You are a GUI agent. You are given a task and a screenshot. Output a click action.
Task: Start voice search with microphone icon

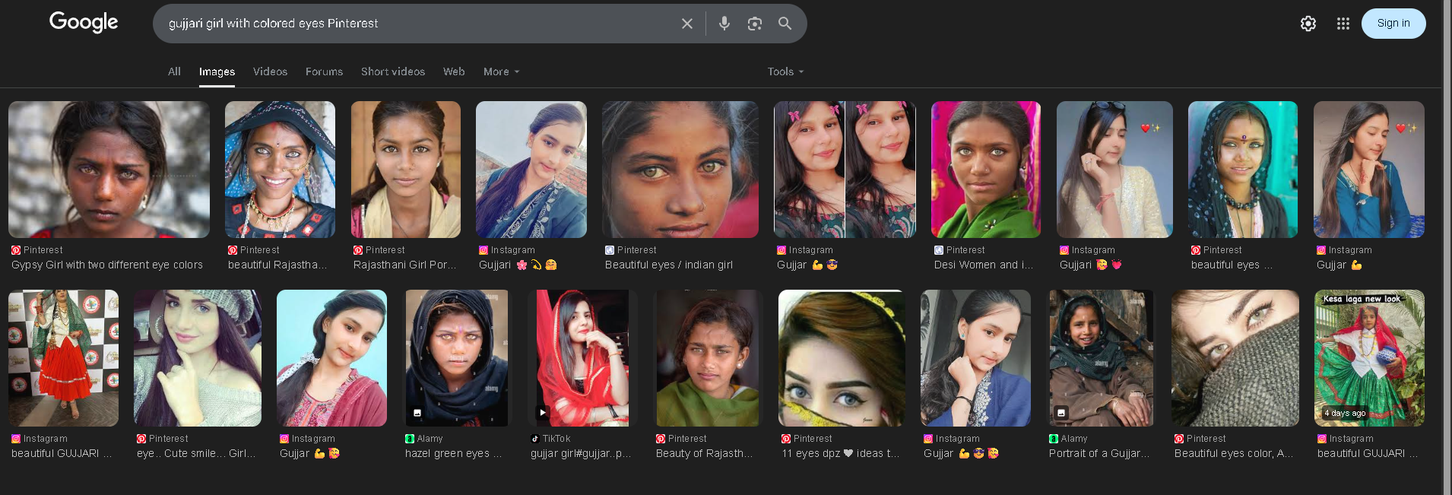[724, 24]
